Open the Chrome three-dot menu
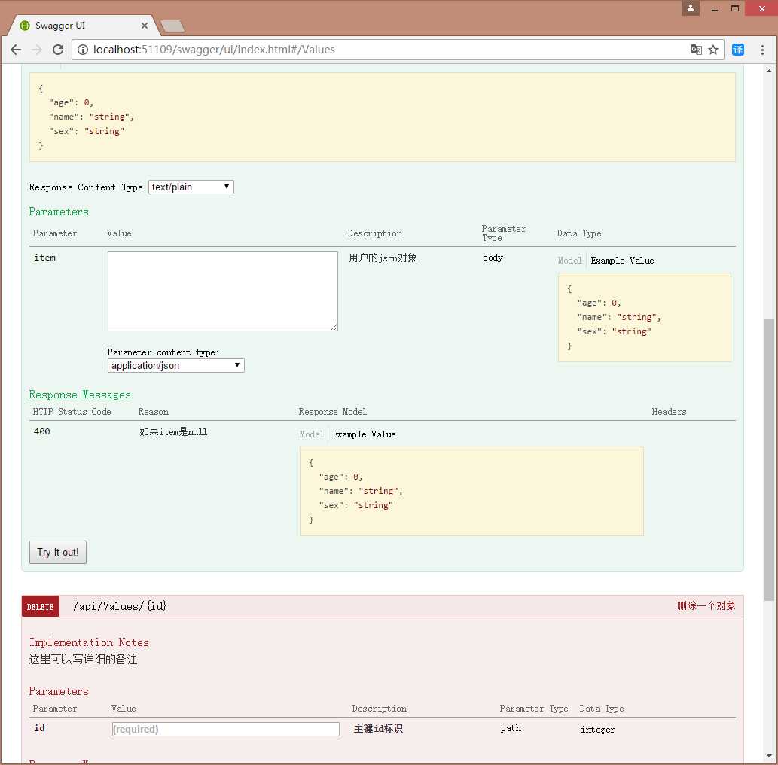The width and height of the screenshot is (778, 765). click(x=763, y=50)
